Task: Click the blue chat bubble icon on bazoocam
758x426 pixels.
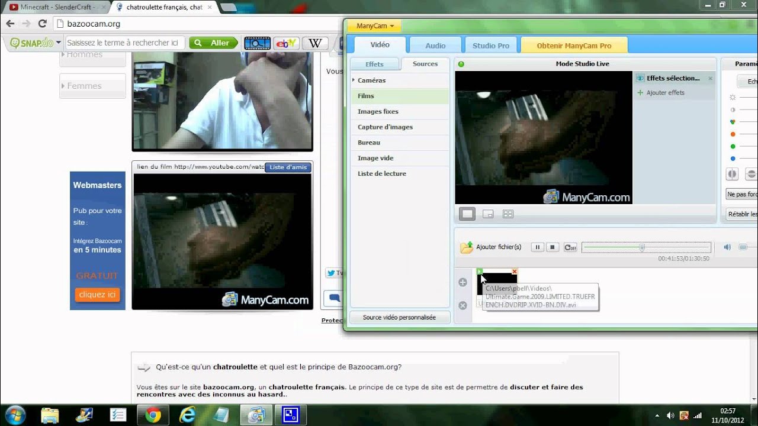Action: tap(334, 298)
